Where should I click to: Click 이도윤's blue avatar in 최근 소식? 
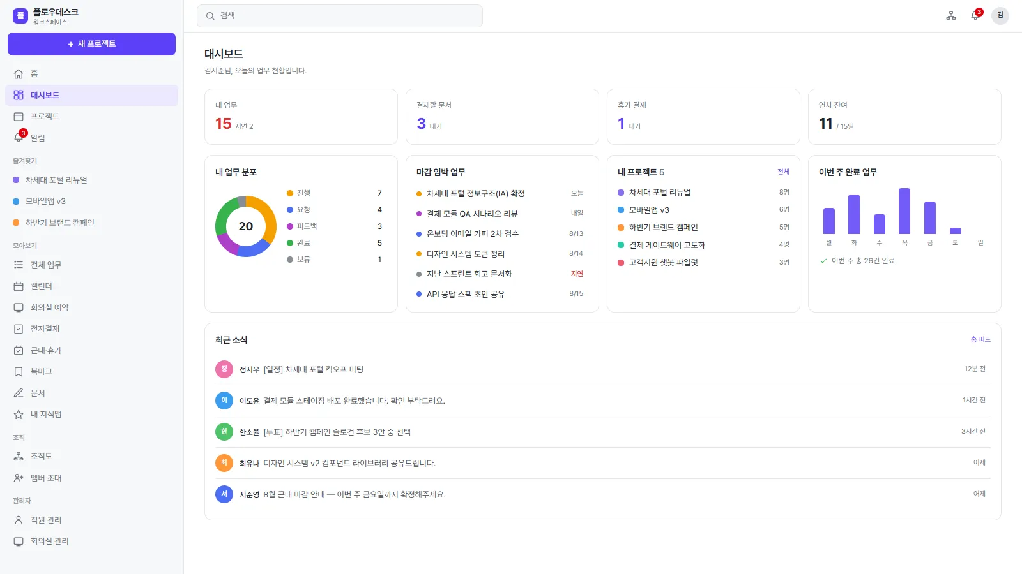(224, 401)
